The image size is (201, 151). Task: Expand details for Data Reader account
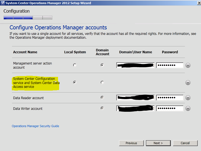tap(188, 98)
